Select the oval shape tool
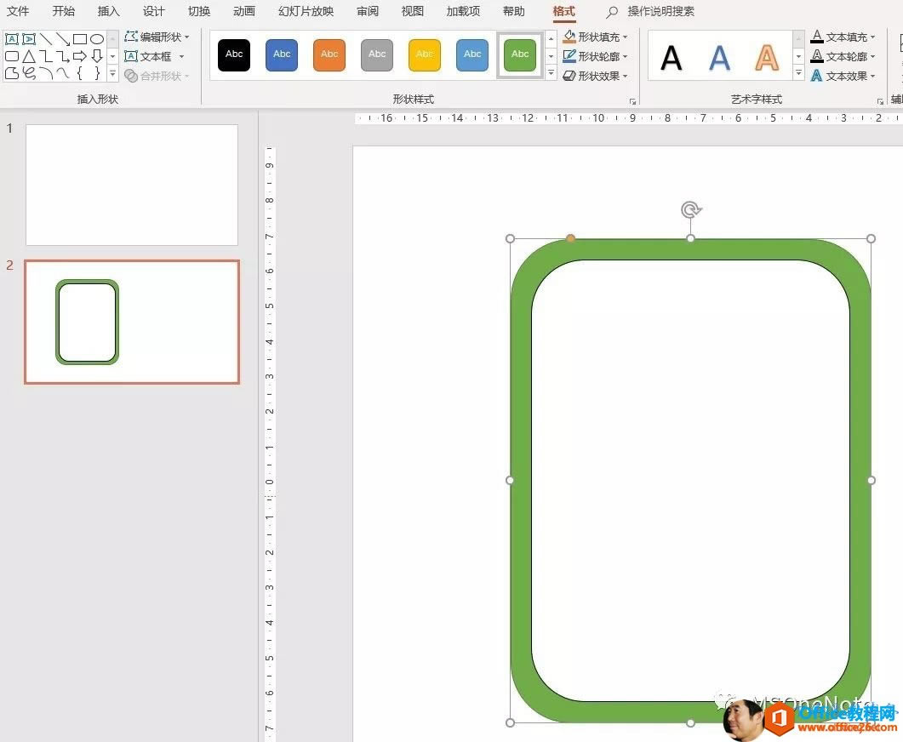This screenshot has width=903, height=742. pyautogui.click(x=98, y=38)
